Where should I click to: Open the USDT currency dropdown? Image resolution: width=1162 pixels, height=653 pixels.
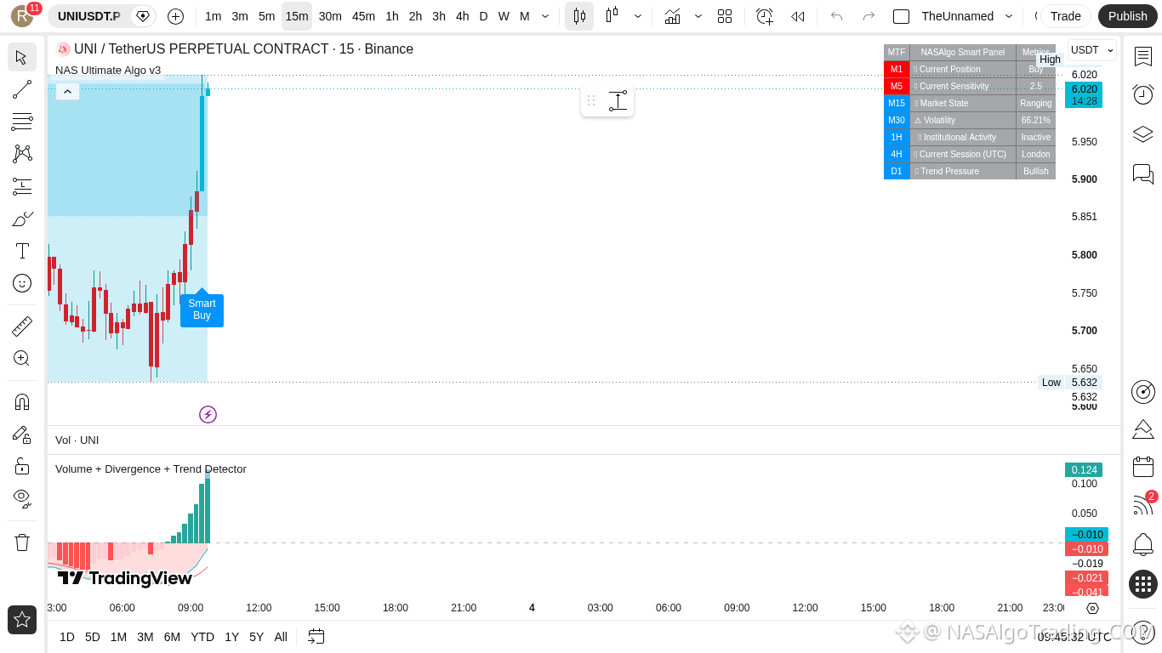(x=1091, y=50)
